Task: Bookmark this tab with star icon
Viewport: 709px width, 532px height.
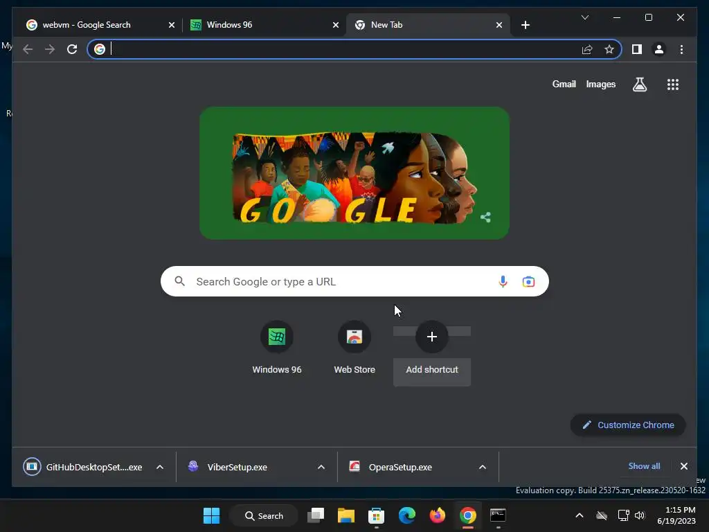Action: pos(609,49)
